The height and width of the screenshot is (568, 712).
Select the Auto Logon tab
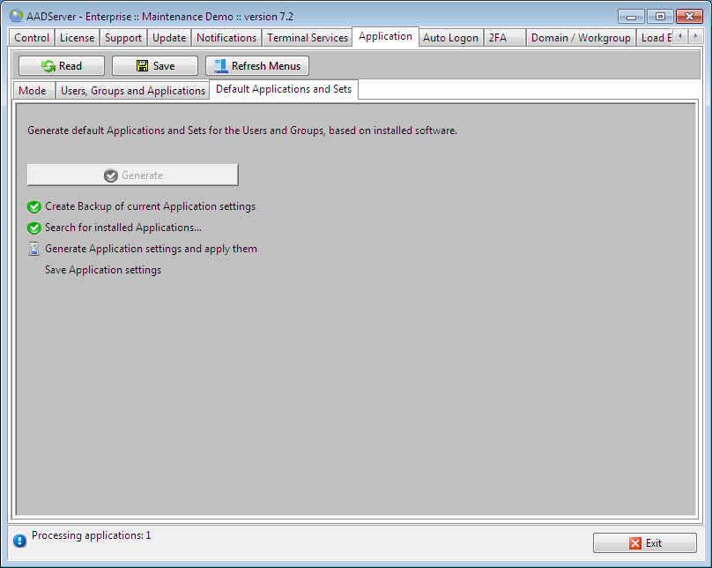click(x=450, y=38)
